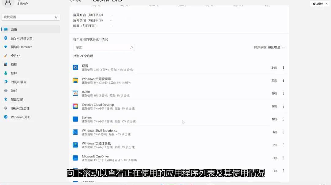331x185 pixels.
Task: Click the Creative Cloud Desktop icon
Action: 75,106
